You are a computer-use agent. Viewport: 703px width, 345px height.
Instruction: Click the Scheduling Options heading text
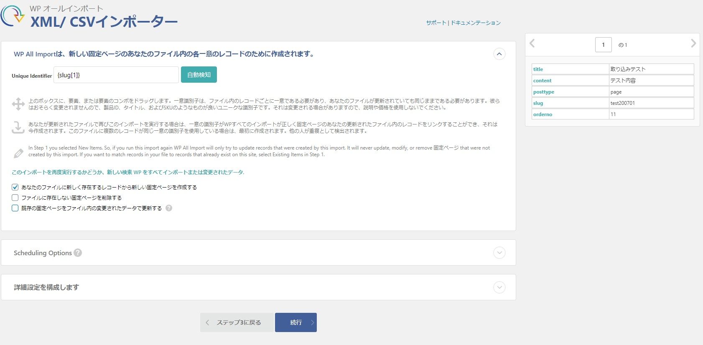(x=43, y=253)
